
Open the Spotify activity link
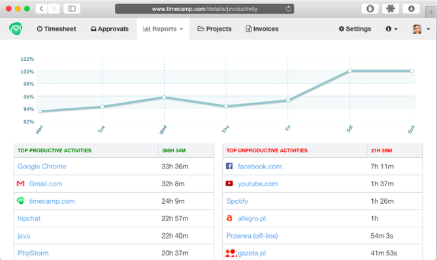pyautogui.click(x=237, y=201)
